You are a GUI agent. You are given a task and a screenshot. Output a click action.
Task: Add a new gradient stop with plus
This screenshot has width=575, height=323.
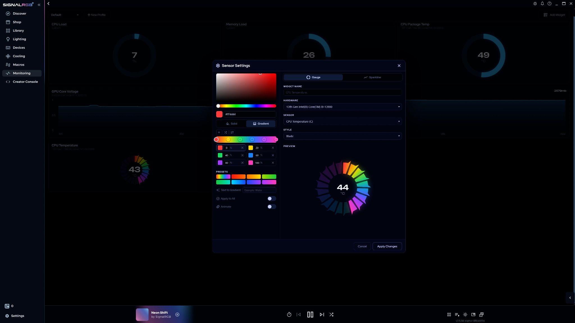pyautogui.click(x=219, y=132)
